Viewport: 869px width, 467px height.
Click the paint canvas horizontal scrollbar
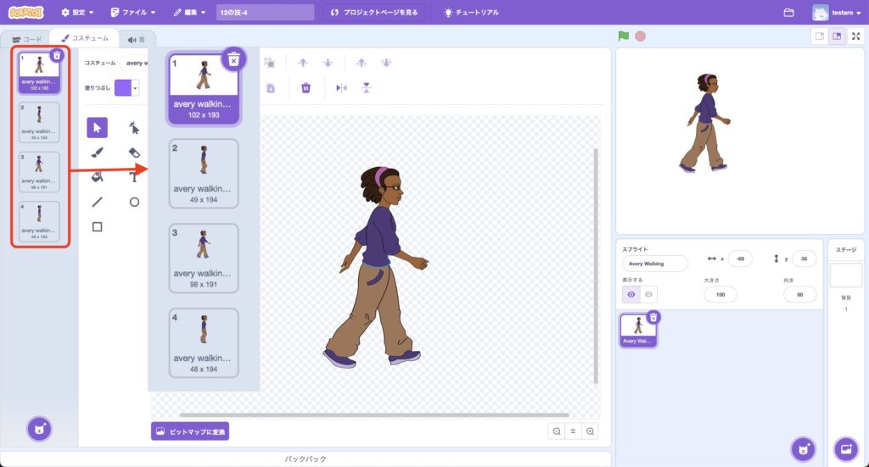pyautogui.click(x=374, y=414)
